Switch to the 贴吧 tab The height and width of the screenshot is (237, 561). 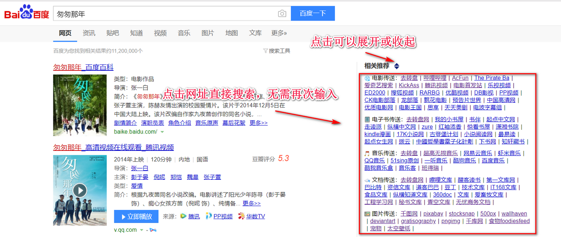tap(113, 33)
